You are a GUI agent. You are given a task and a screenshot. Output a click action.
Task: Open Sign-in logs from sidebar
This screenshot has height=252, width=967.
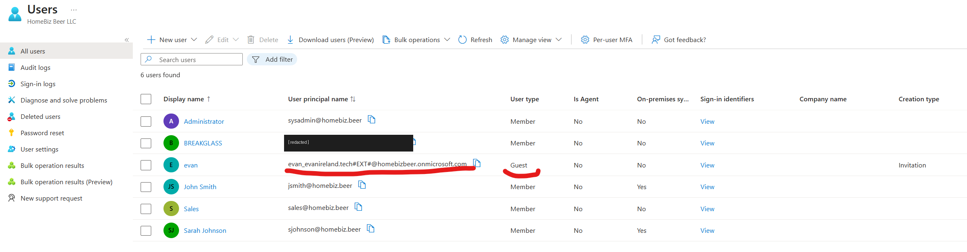(38, 84)
